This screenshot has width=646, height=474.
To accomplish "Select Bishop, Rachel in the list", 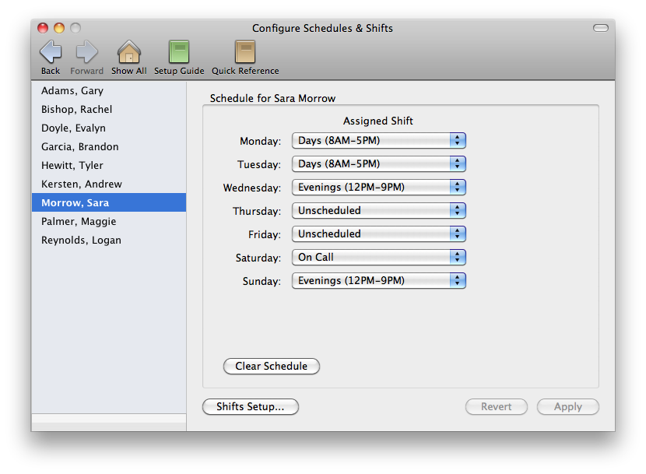I will pyautogui.click(x=109, y=109).
